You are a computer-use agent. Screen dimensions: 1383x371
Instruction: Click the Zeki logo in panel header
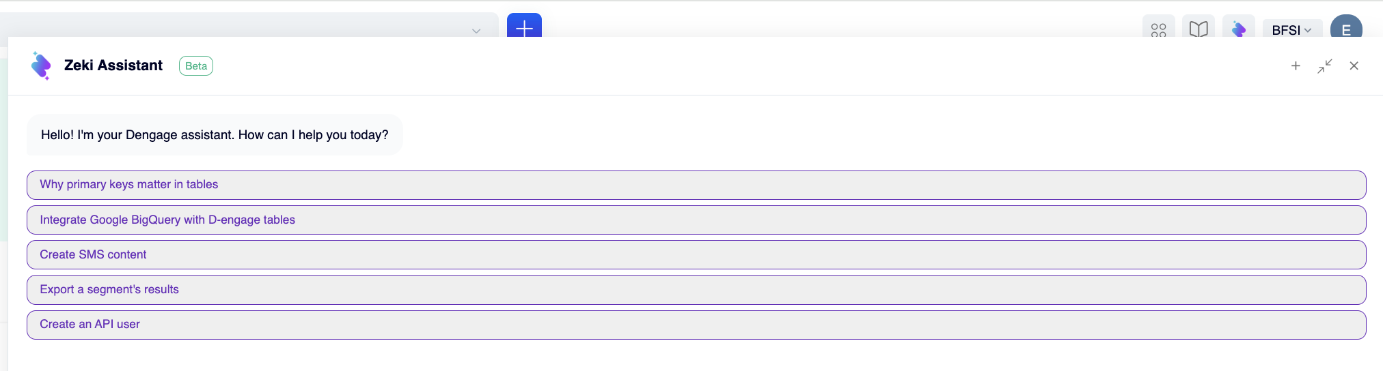41,65
